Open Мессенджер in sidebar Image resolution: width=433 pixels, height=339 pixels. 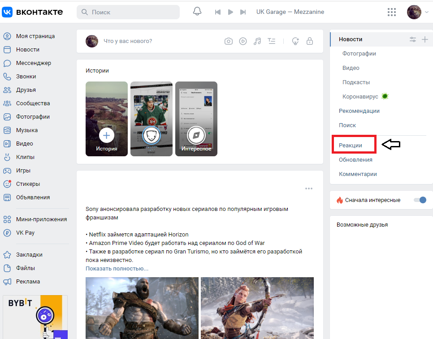[x=34, y=63]
